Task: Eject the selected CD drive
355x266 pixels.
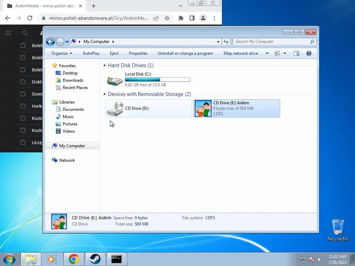Action: [114, 53]
